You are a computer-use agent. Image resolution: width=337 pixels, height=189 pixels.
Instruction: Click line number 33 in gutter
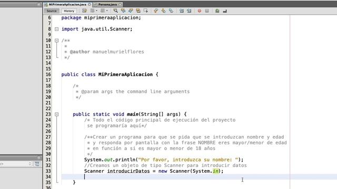coord(48,171)
